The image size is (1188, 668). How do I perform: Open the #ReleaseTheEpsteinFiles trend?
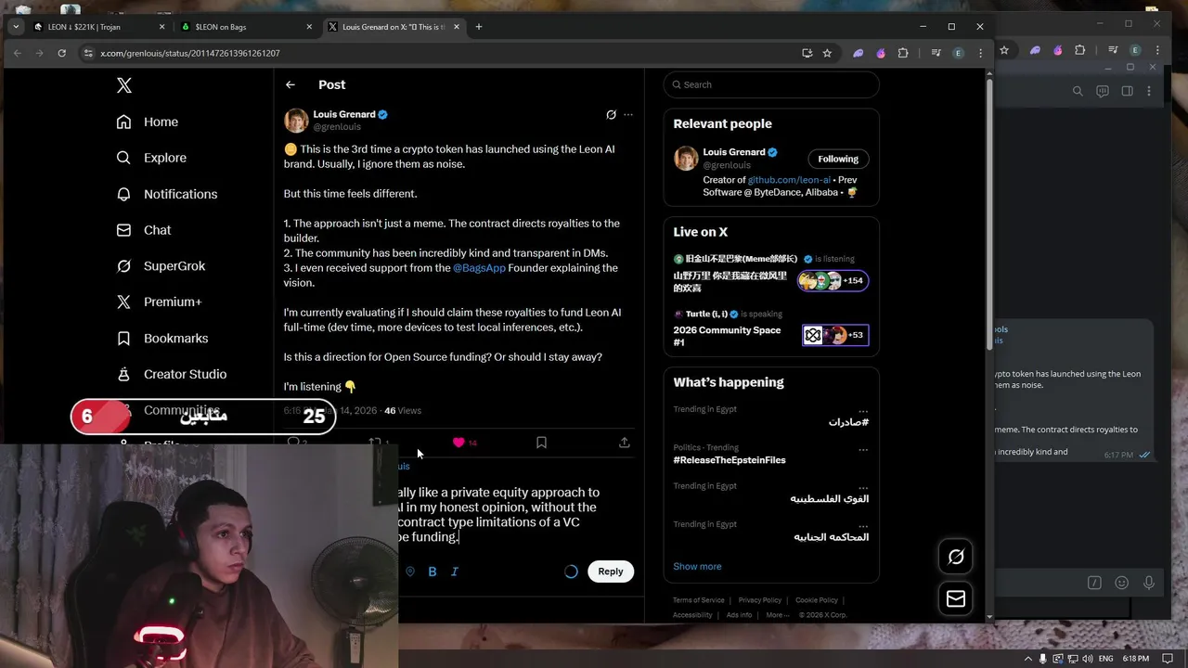(x=730, y=460)
